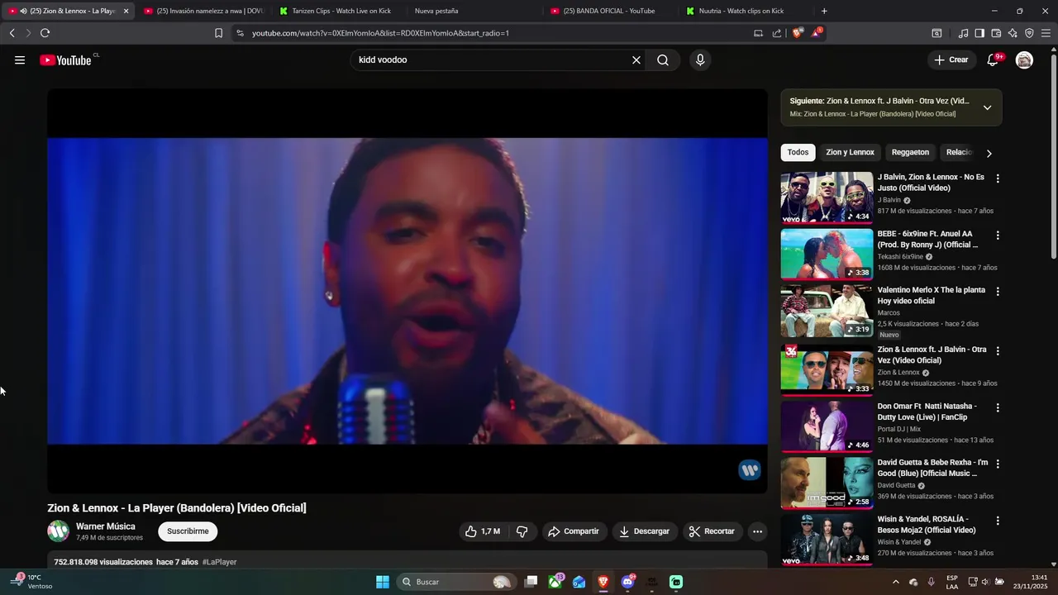Open J Balvin No Es Justo thumbnail
This screenshot has width=1058, height=595.
click(827, 198)
